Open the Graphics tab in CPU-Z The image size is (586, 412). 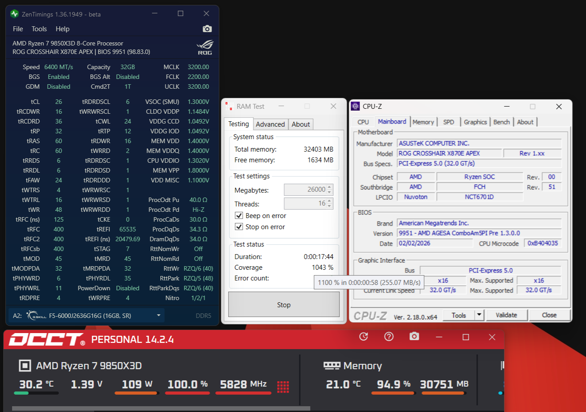475,122
